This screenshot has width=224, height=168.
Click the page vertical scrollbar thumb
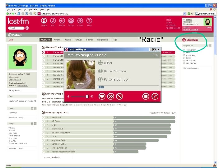[x=215, y=36]
